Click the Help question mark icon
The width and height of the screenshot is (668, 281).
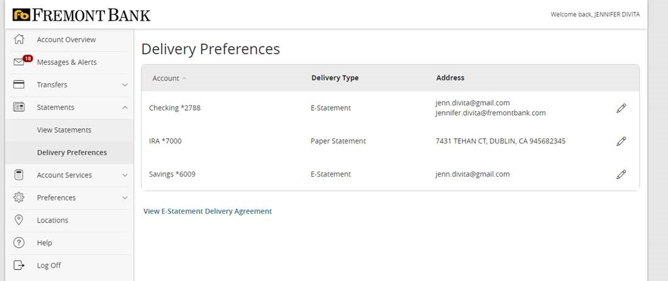(19, 243)
